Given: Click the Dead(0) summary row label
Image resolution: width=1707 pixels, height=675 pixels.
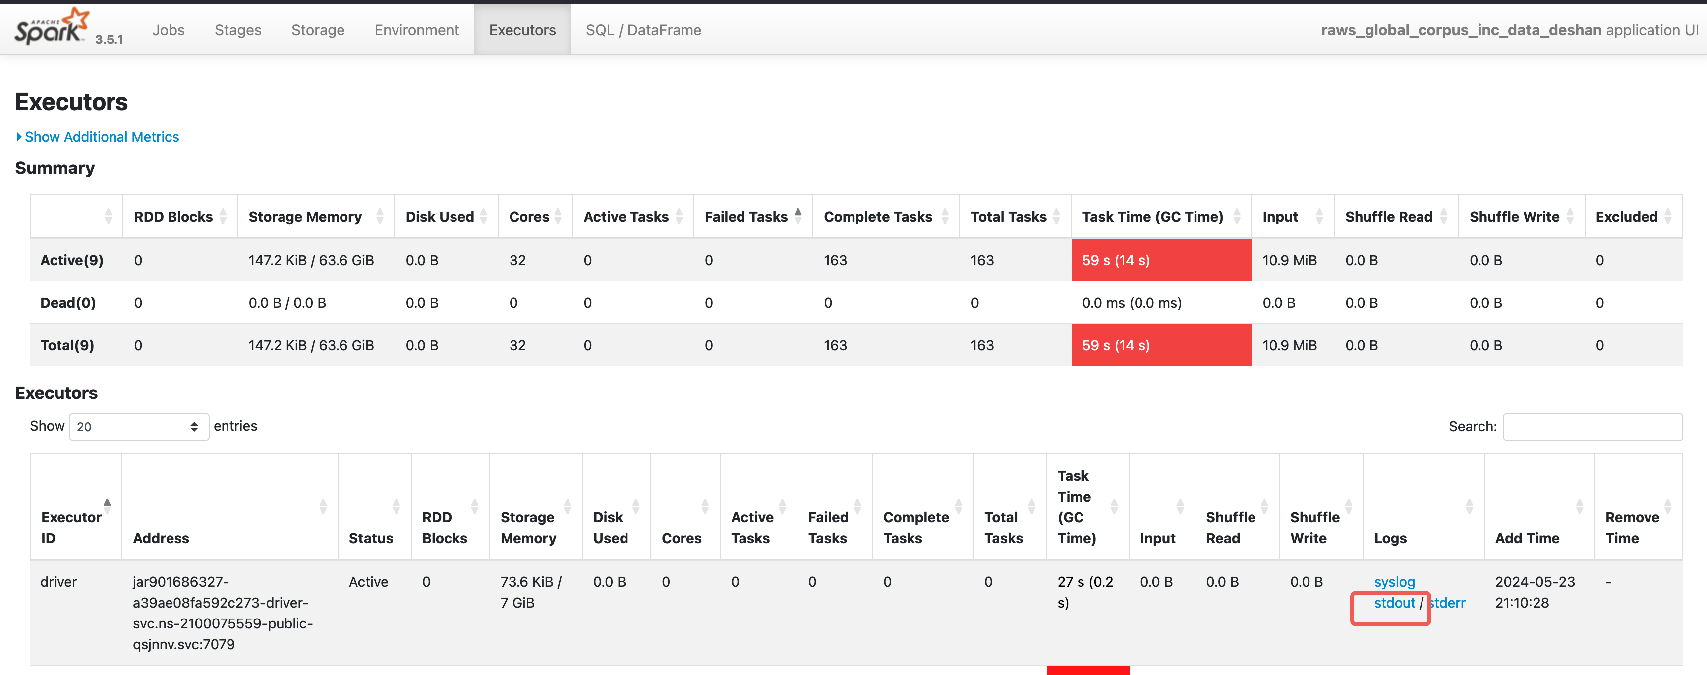Looking at the screenshot, I should [67, 303].
